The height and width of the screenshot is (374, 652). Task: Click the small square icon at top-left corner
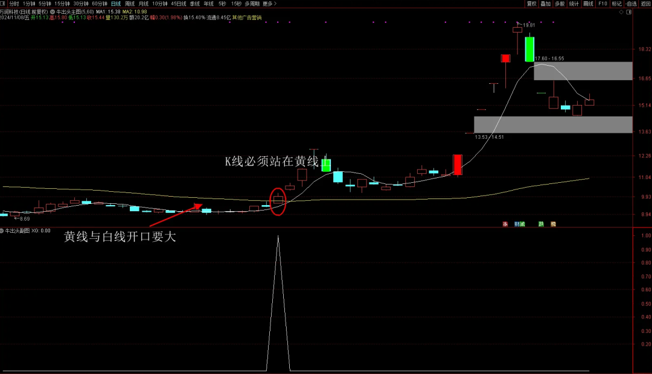coord(3,3)
